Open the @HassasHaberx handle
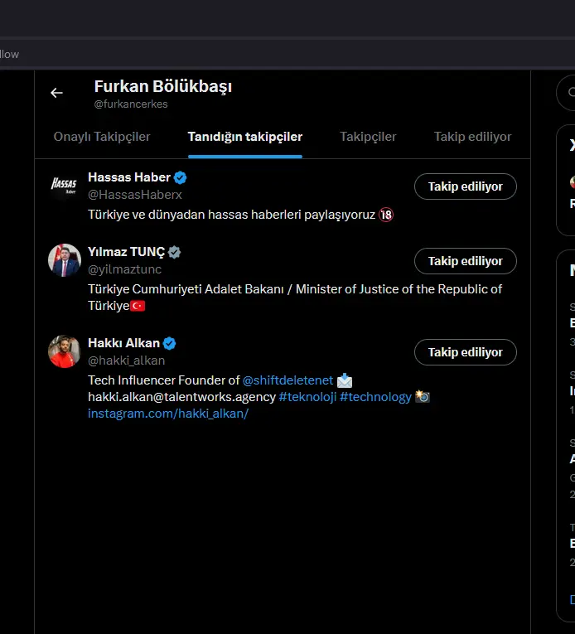The width and height of the screenshot is (575, 634). coord(135,195)
